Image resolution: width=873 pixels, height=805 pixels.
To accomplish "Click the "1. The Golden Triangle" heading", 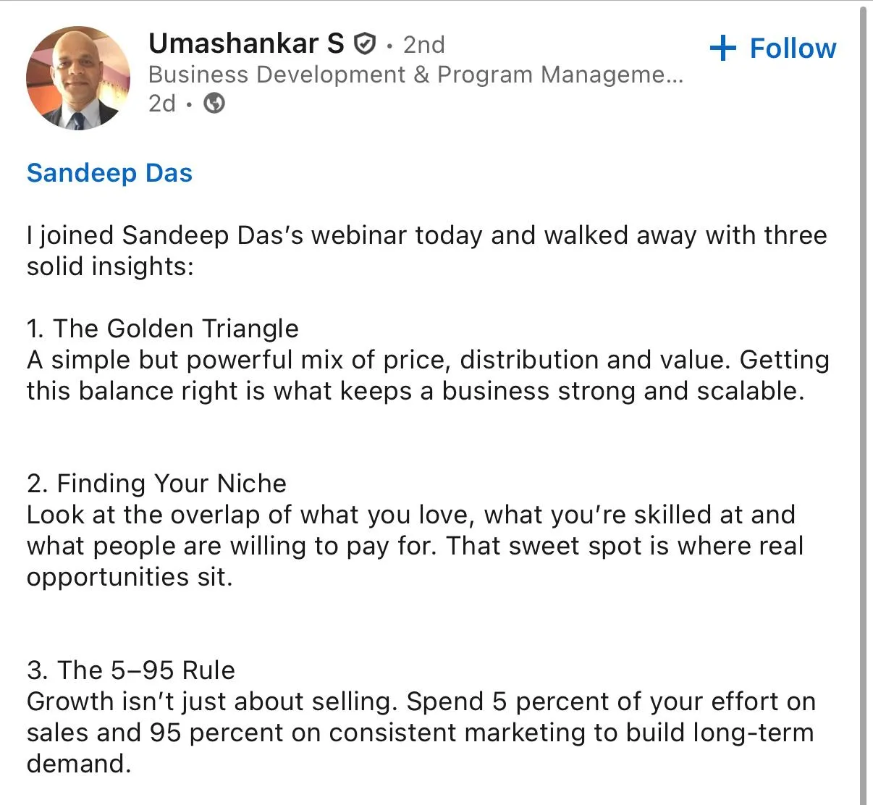I will pyautogui.click(x=163, y=329).
